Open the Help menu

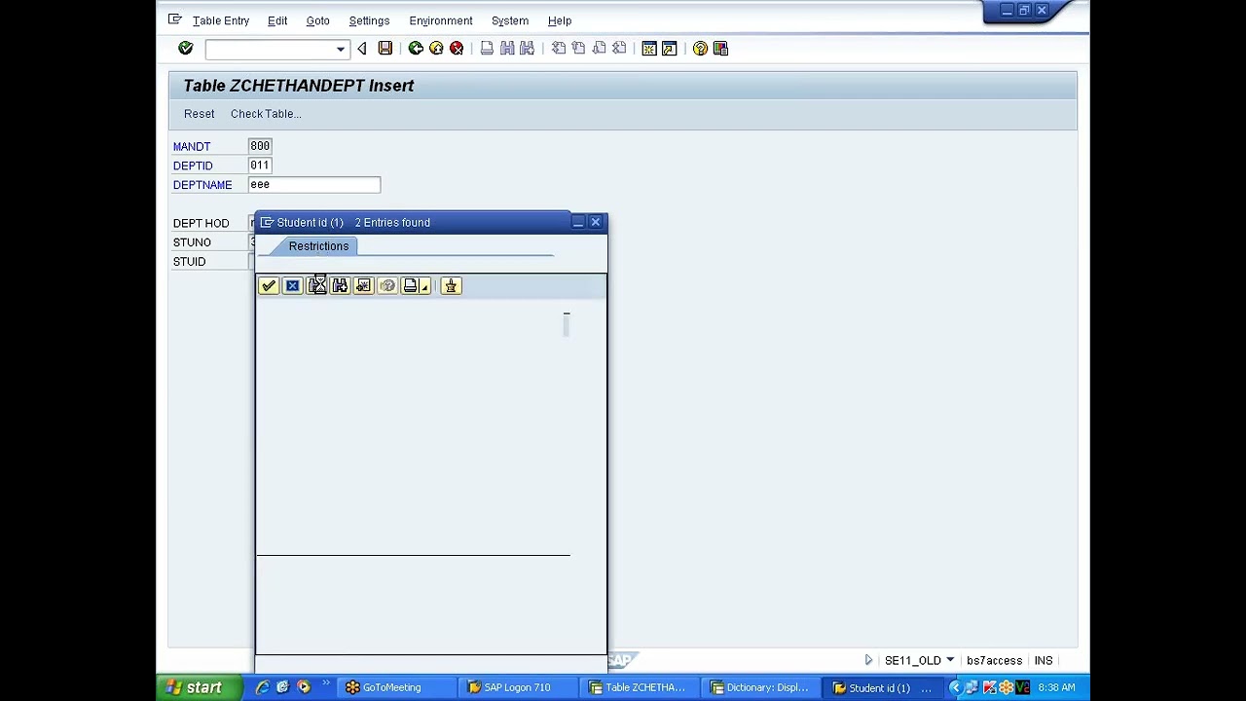(x=560, y=20)
